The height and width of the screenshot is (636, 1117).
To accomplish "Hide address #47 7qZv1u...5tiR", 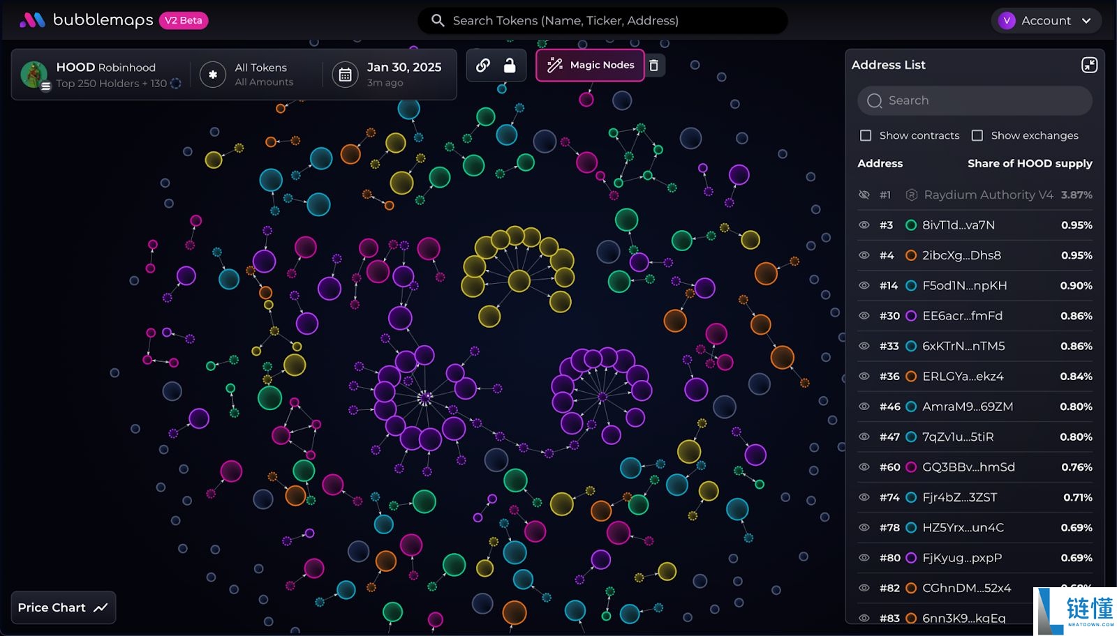I will (x=864, y=437).
